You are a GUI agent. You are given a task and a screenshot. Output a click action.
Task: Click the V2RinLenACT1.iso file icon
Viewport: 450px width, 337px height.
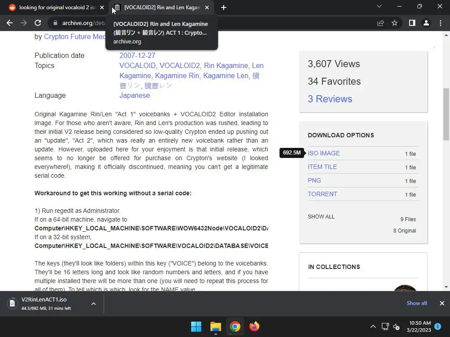(12, 303)
